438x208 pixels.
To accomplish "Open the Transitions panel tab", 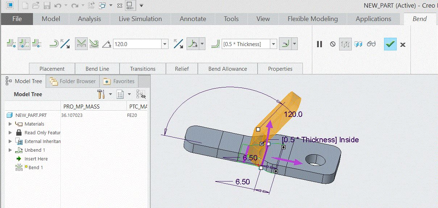I will (x=143, y=69).
